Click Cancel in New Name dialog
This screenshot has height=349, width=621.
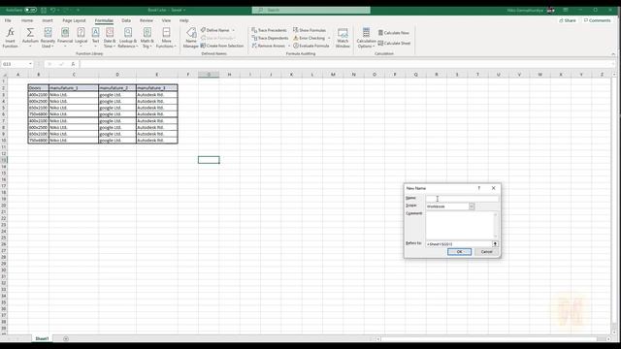[486, 252]
